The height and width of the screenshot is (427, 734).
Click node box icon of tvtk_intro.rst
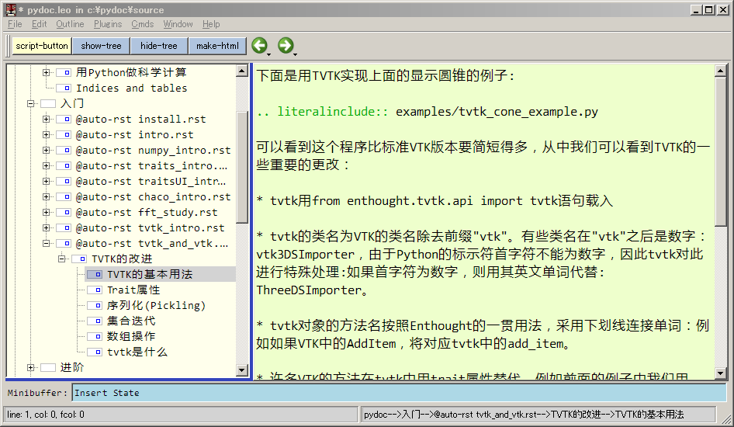tap(64, 228)
